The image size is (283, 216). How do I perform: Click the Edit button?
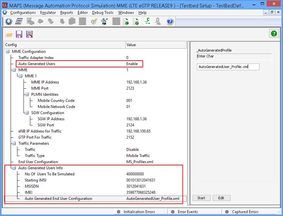(221, 198)
